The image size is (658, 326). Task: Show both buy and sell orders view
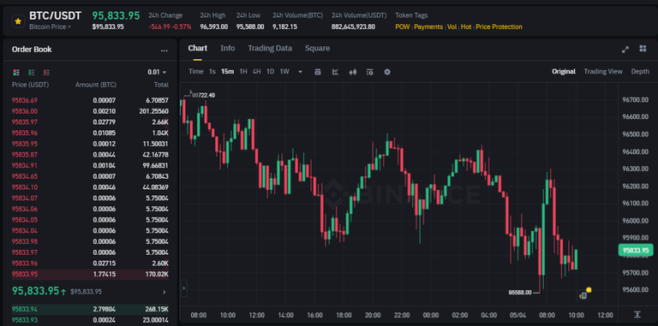tap(16, 72)
